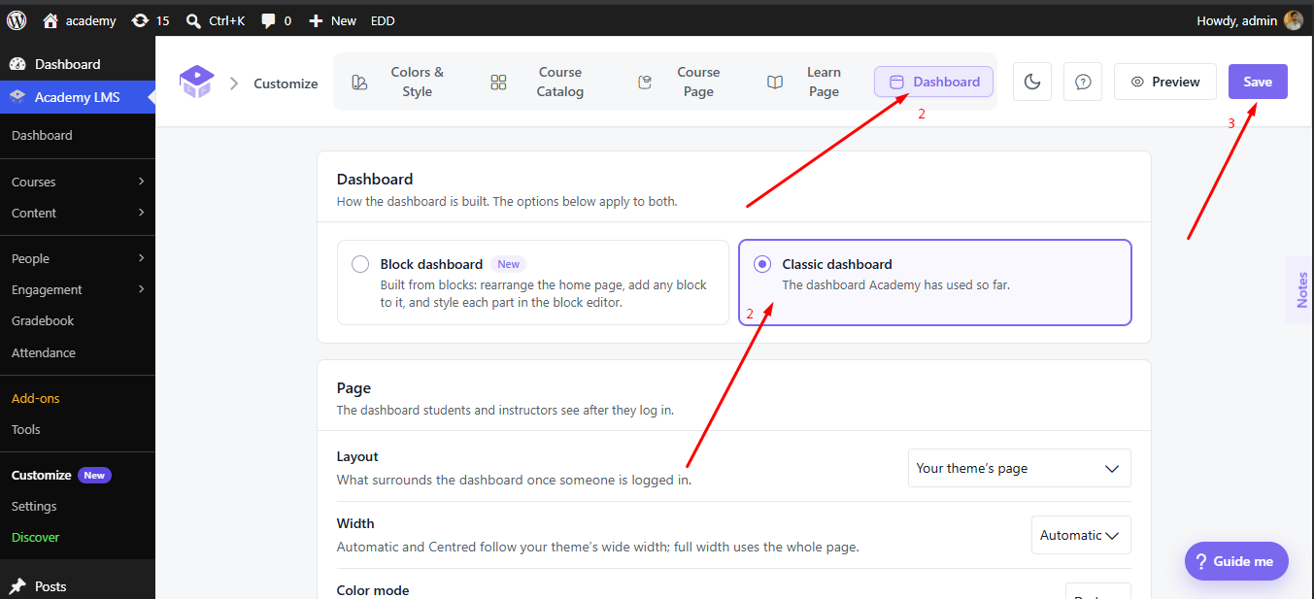
Task: Open Posts from the pin icon
Action: coord(17,586)
